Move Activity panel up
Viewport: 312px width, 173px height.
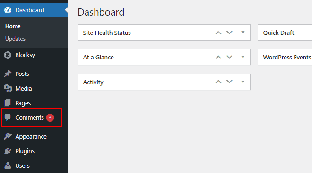coord(218,82)
